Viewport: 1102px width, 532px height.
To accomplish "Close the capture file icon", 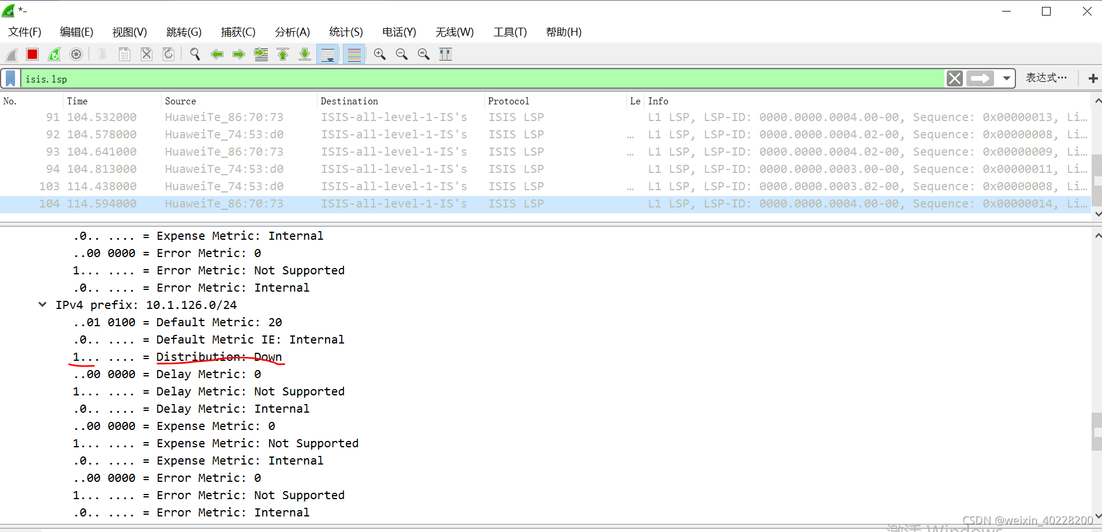I will tap(147, 55).
